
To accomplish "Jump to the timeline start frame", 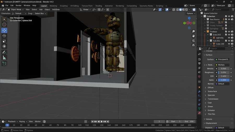I will tap(92, 122).
